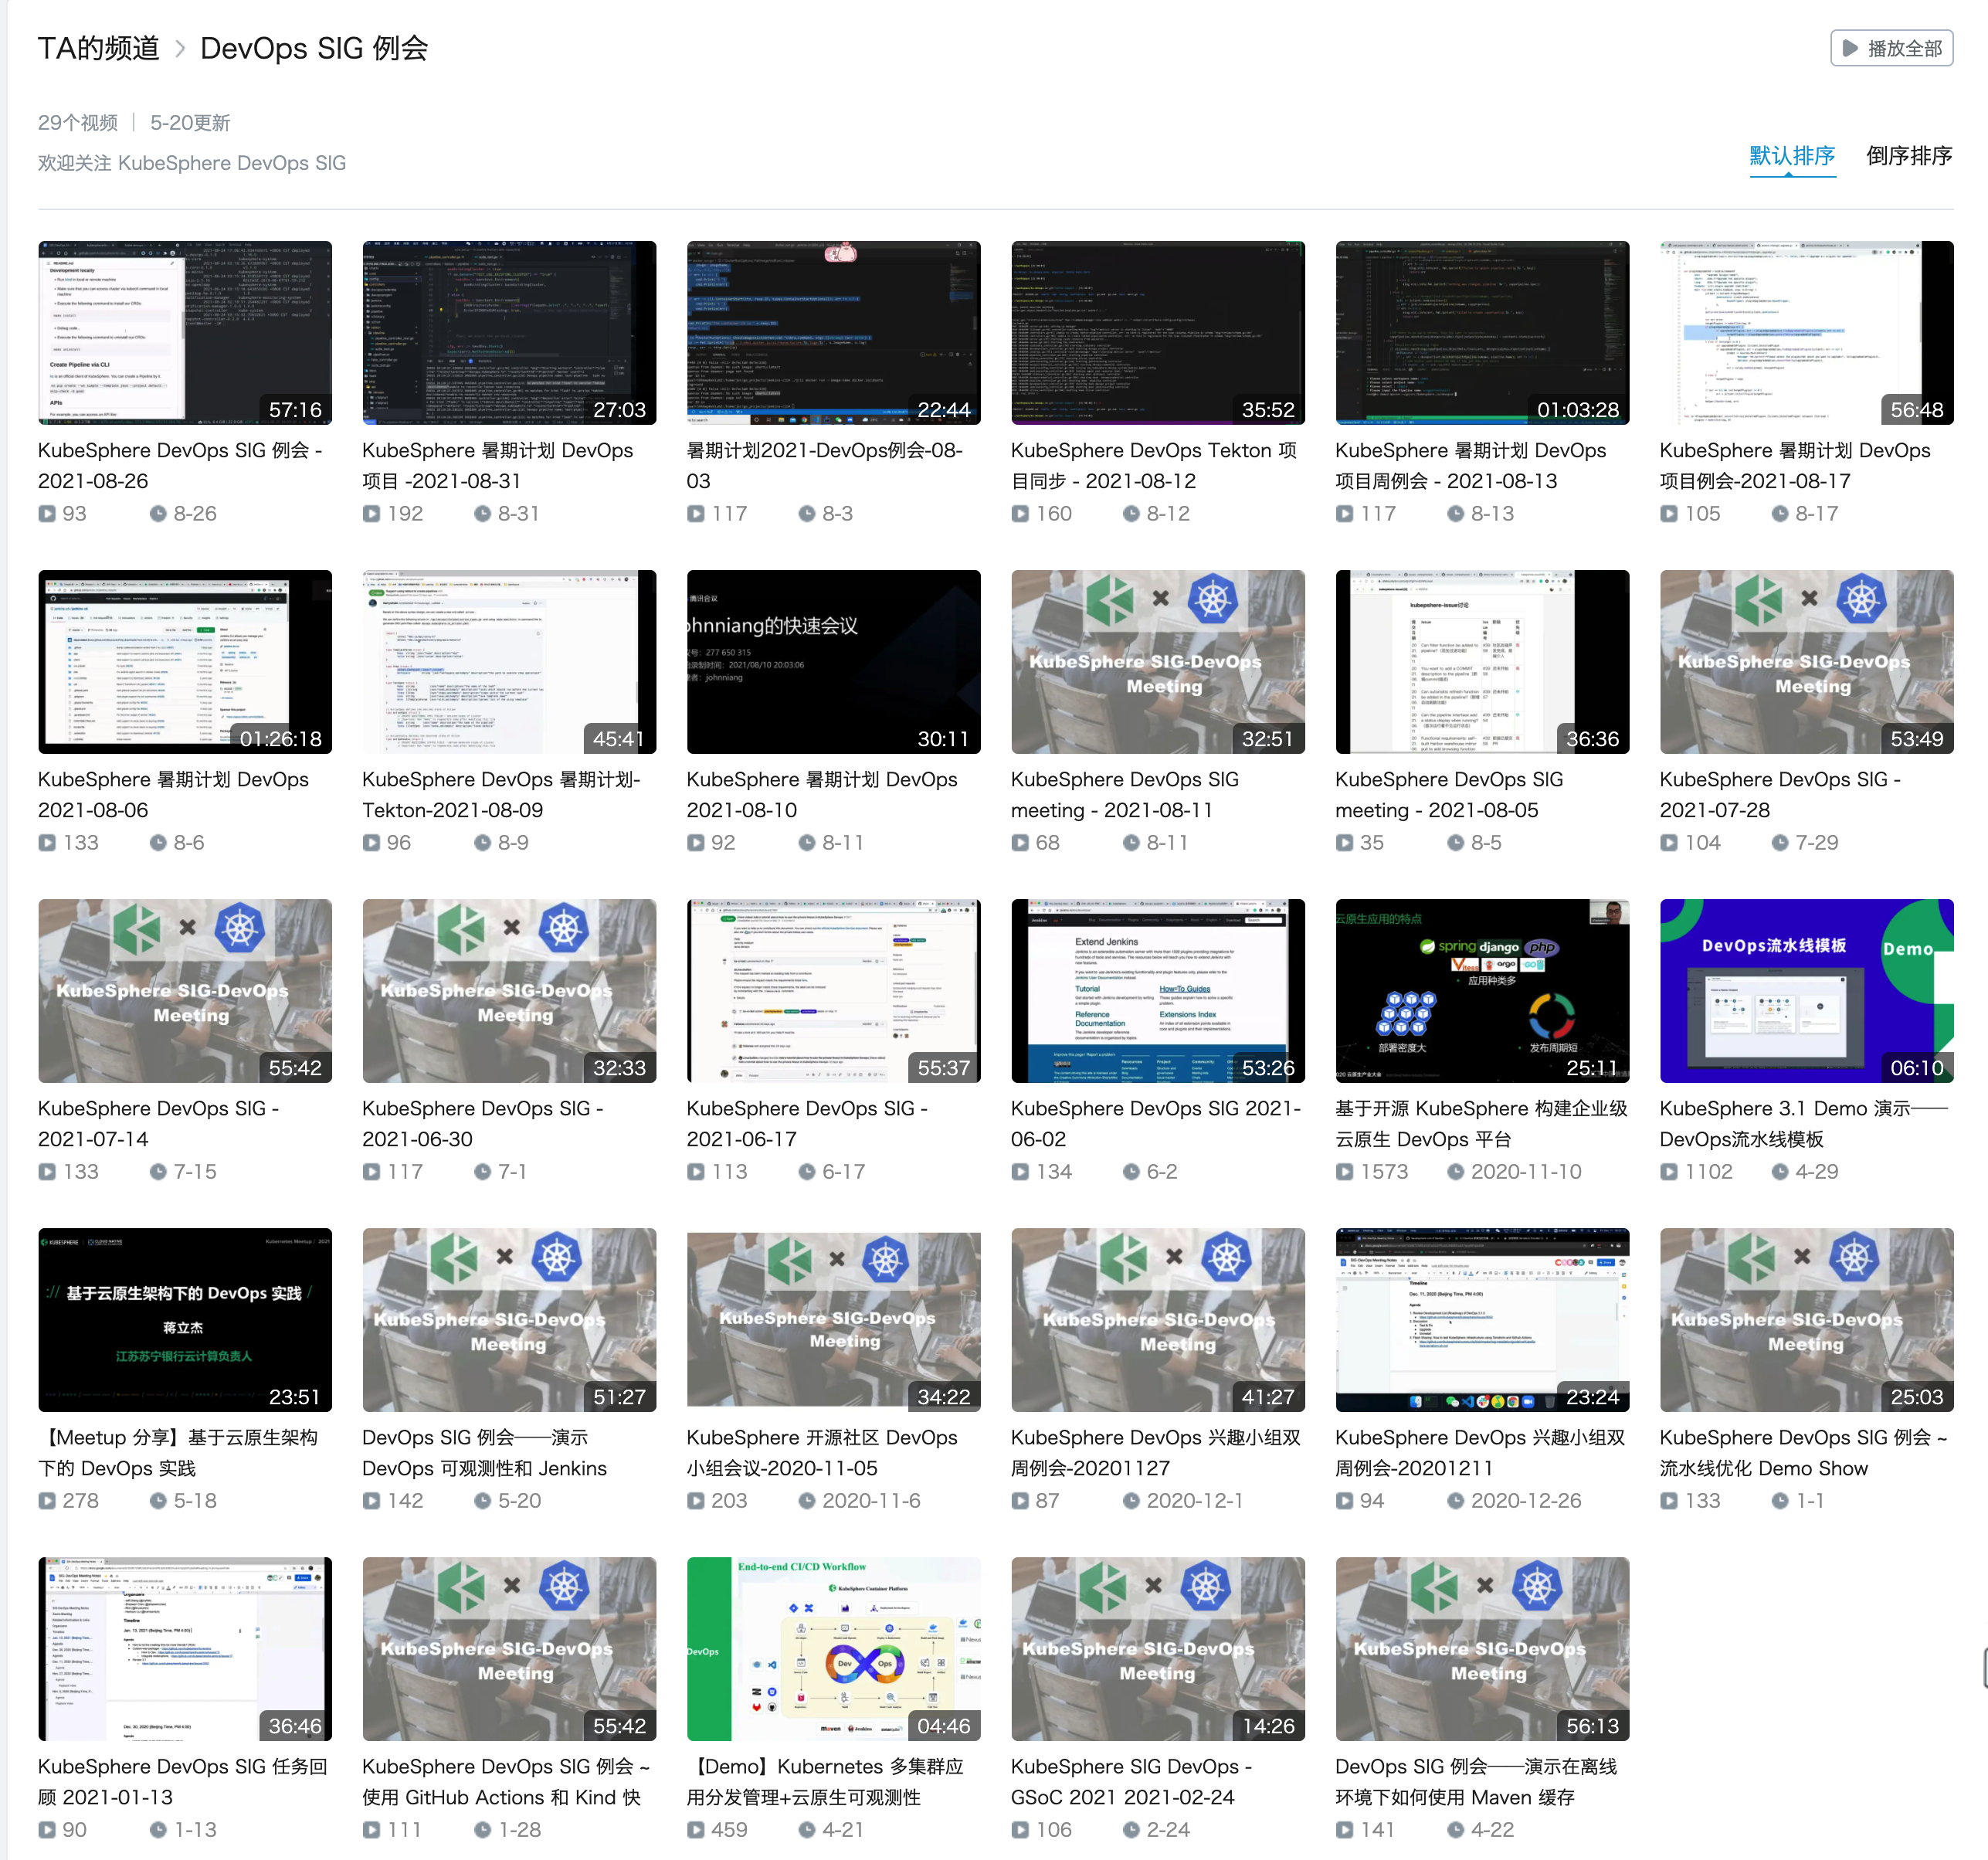Open title KubeSphere DevOps SIG meeting - 2021-08-05
Screen dimensions: 1988x1860
click(1448, 794)
